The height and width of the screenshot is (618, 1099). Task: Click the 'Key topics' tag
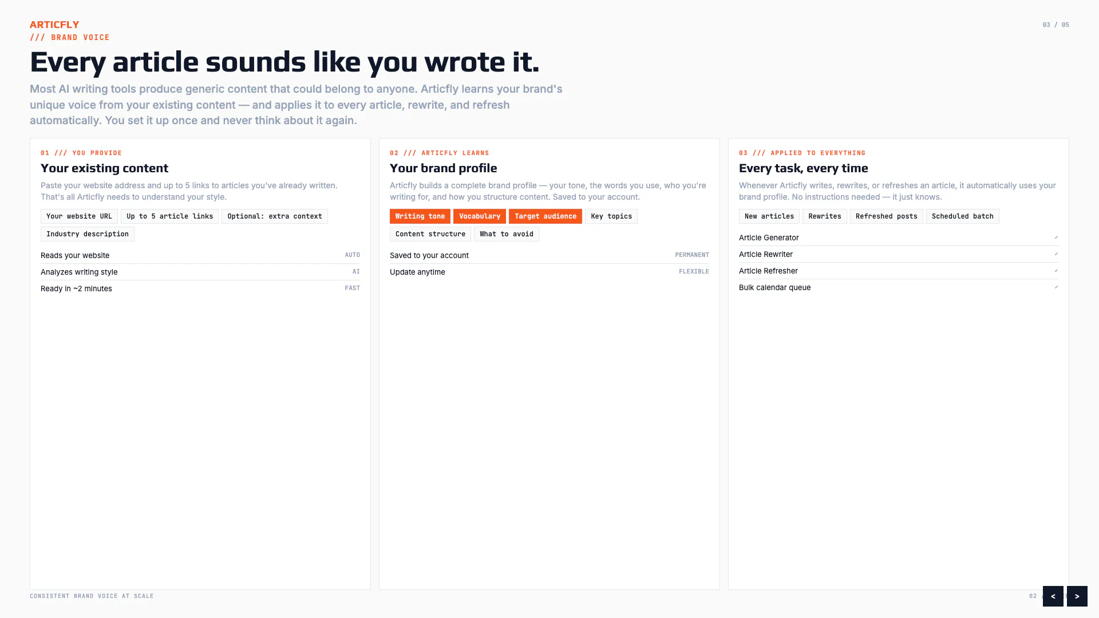(611, 216)
